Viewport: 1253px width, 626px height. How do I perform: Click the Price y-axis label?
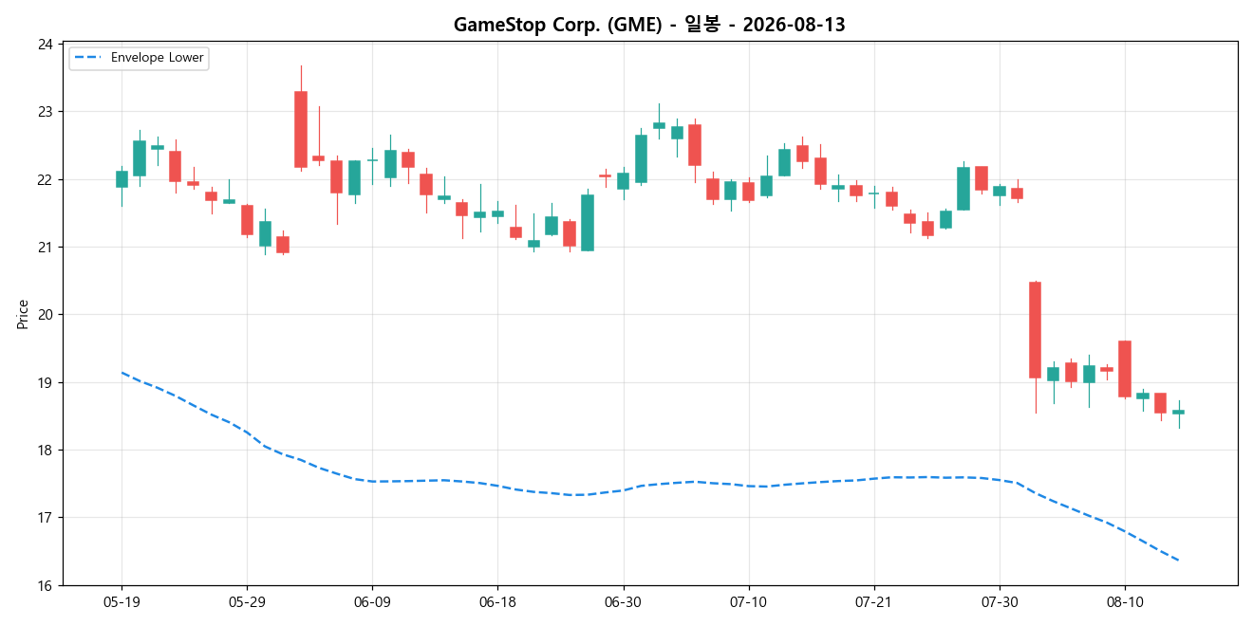coord(23,313)
